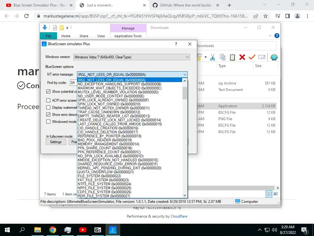Toggle the Show potential culprit checkbox
This screenshot has width=314, height=236.
(48, 92)
